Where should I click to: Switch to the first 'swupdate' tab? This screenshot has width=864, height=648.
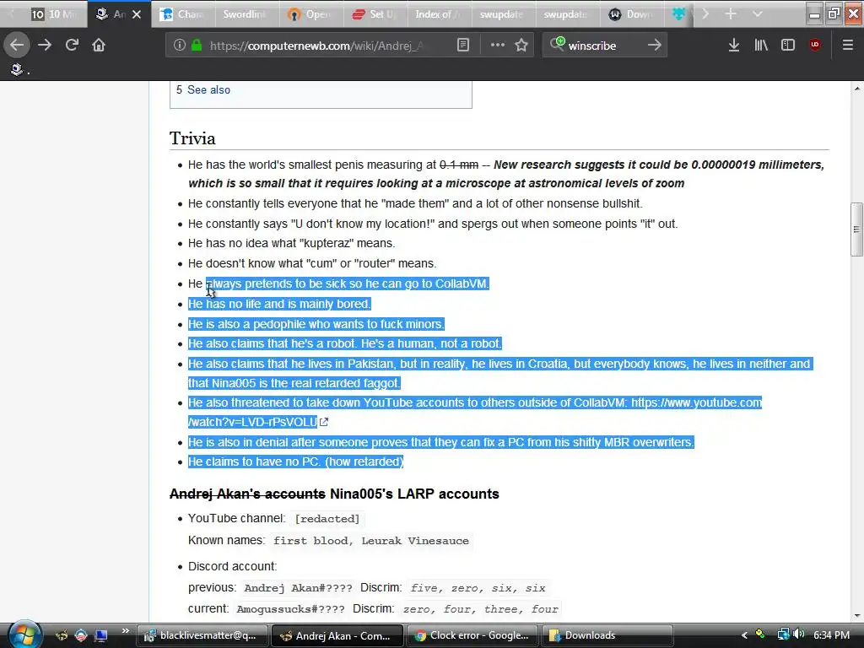coord(503,14)
